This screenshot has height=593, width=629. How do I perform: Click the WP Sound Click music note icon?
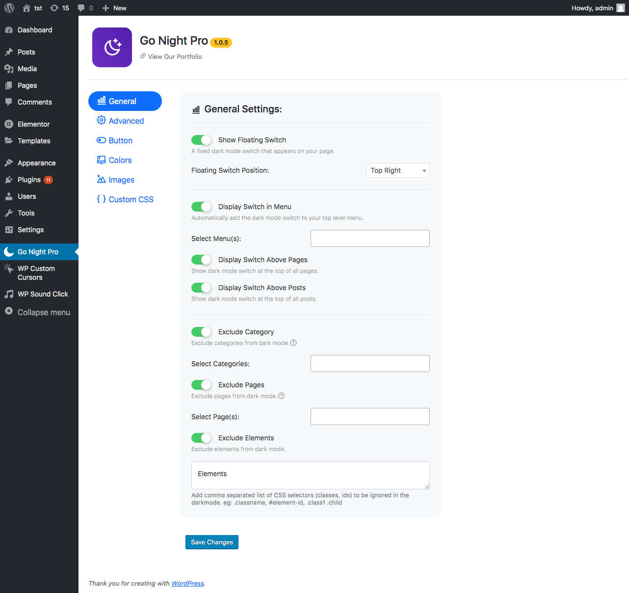pos(9,294)
